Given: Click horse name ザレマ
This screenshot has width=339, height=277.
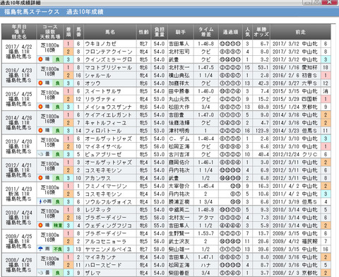Looking at the screenshot, I should [93, 273].
